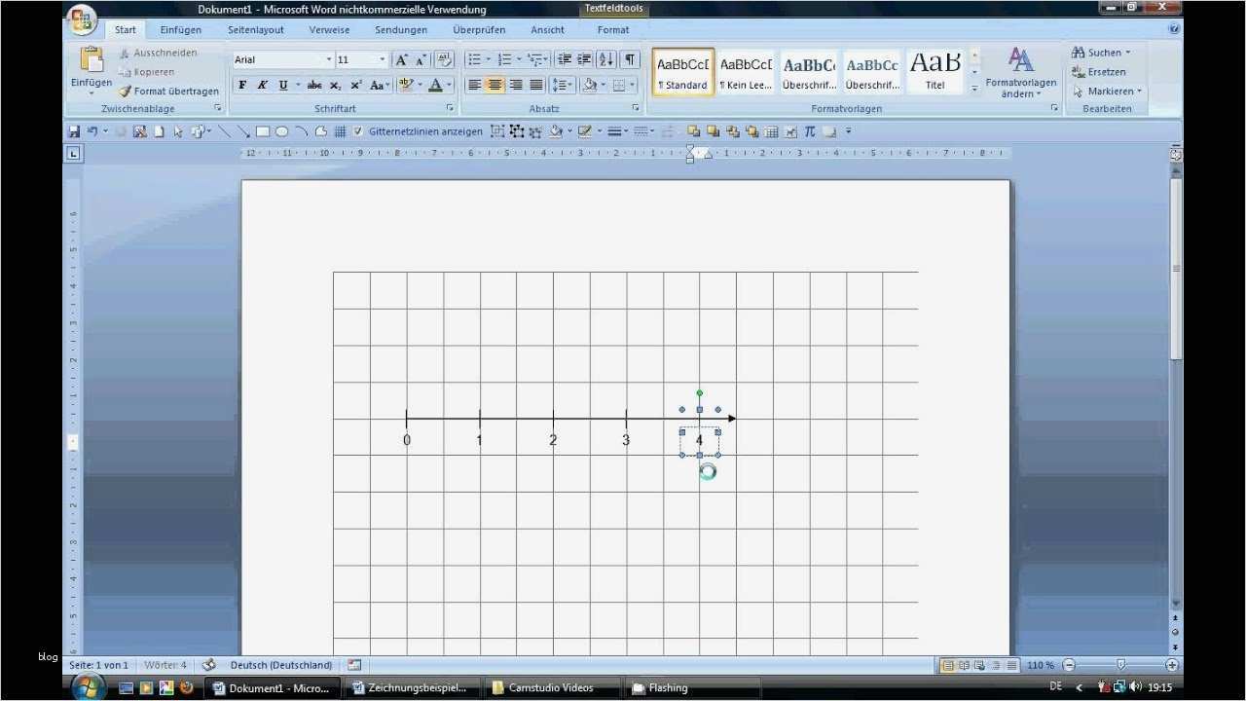Apply italic formatting with K button
Screen dimensions: 1246x701
click(262, 86)
